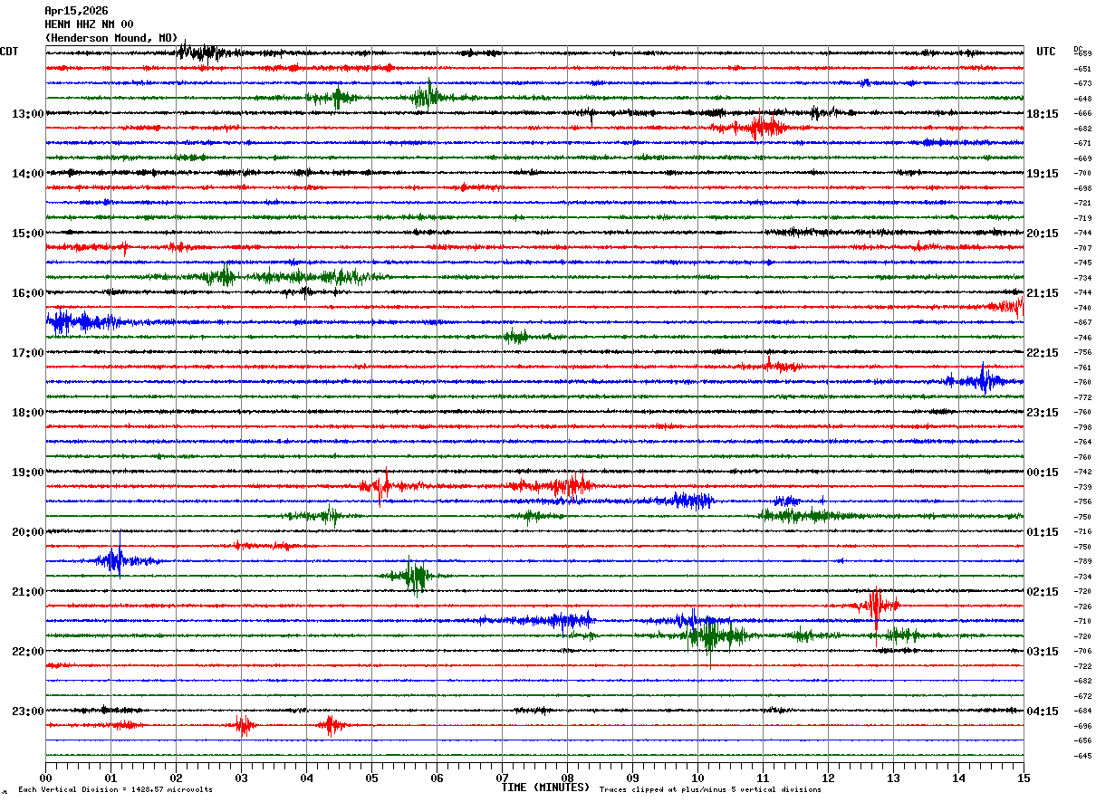Click minute tick label 12 on the time axis
Image resolution: width=1096 pixels, height=802 pixels.
coord(828,778)
